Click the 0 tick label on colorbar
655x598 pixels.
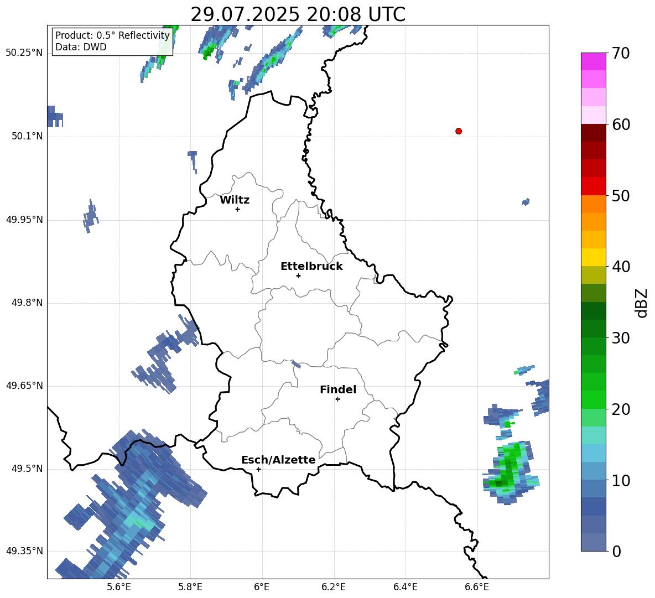click(x=616, y=551)
